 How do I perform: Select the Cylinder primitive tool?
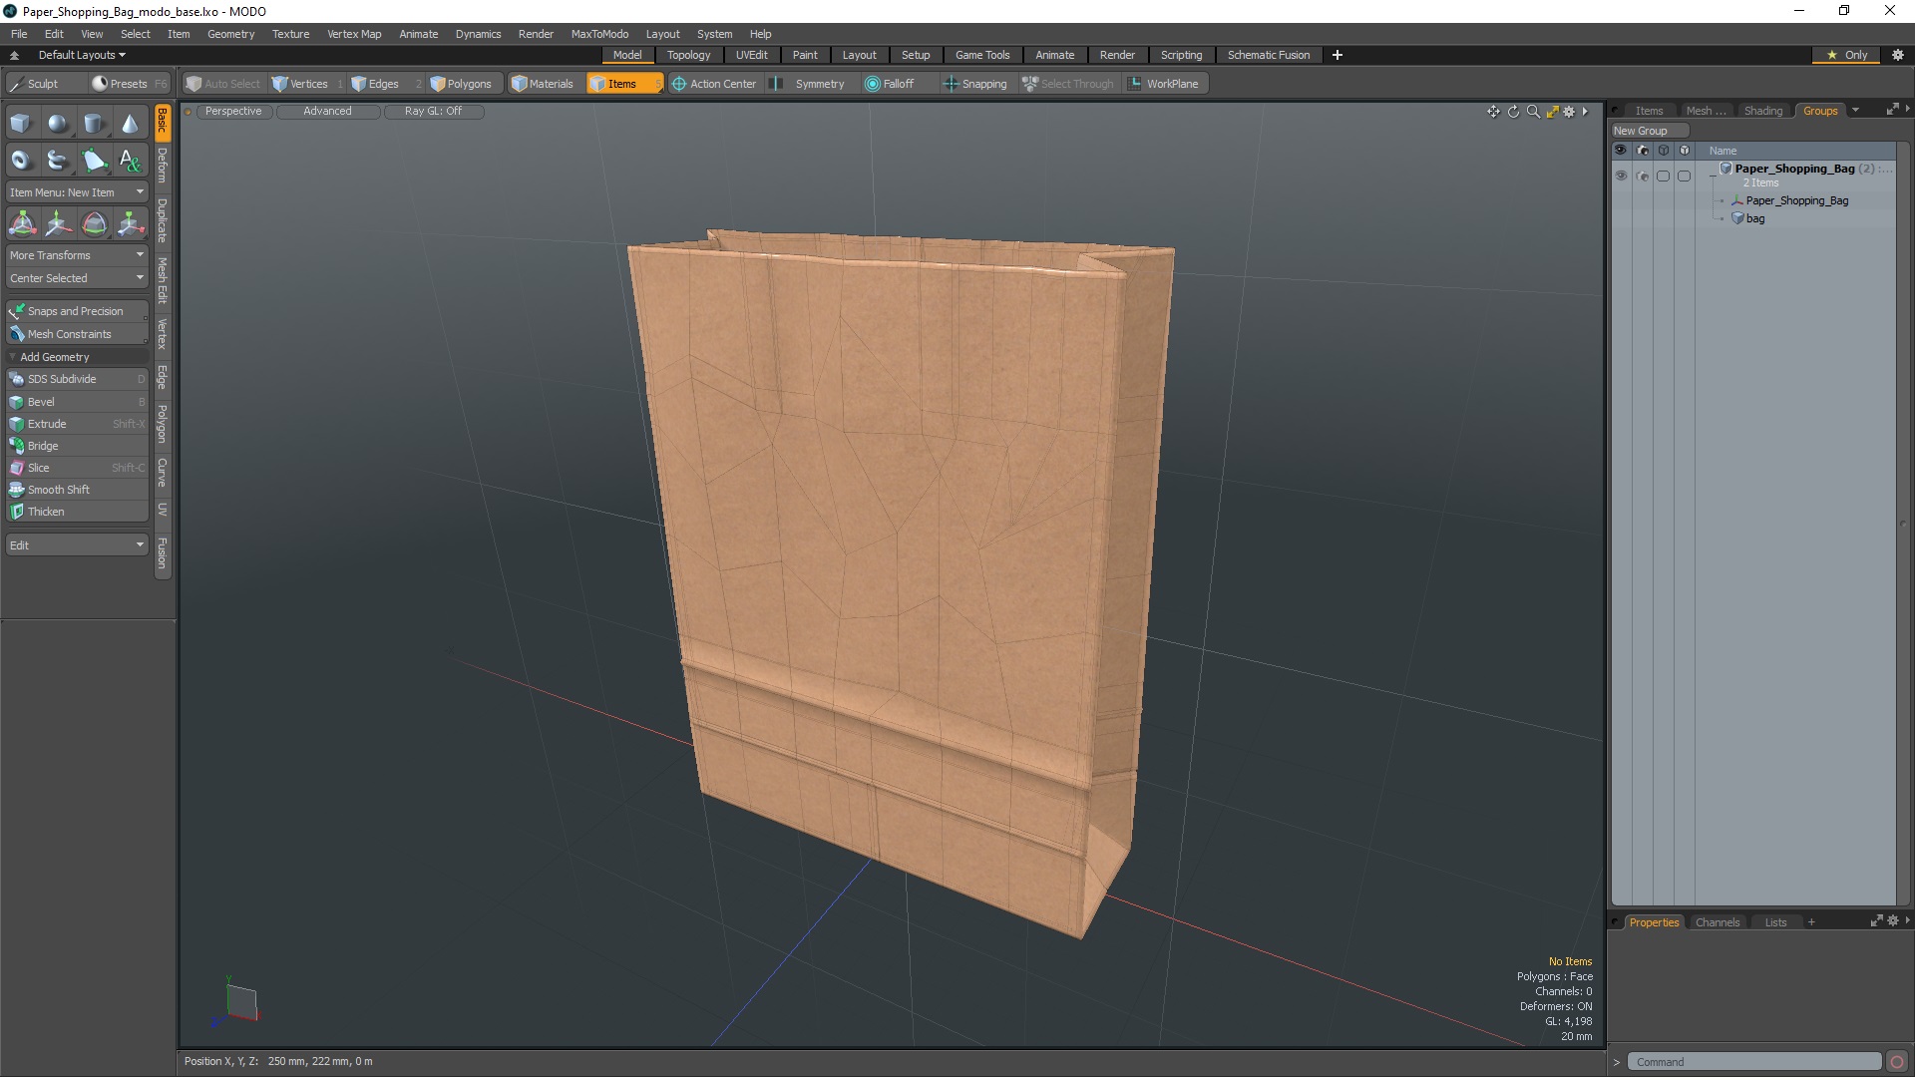point(94,124)
